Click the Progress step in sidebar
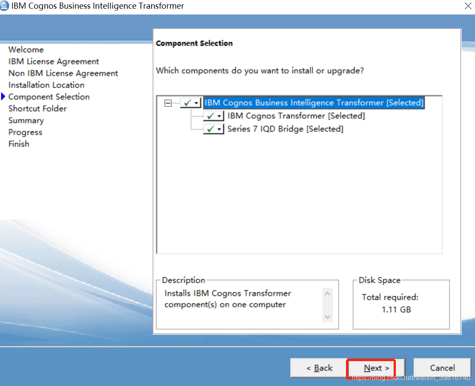Screen dimensions: 475x386 point(25,132)
